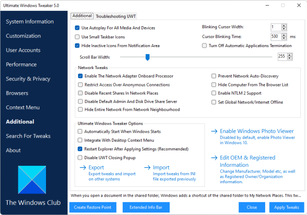Image resolution: width=307 pixels, height=215 pixels.
Task: Switch to the Troubleshooting UWT tab
Action: 116,16
